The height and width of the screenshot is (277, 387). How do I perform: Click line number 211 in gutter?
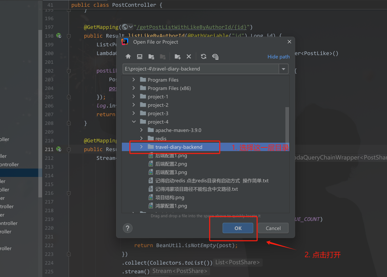[49, 149]
